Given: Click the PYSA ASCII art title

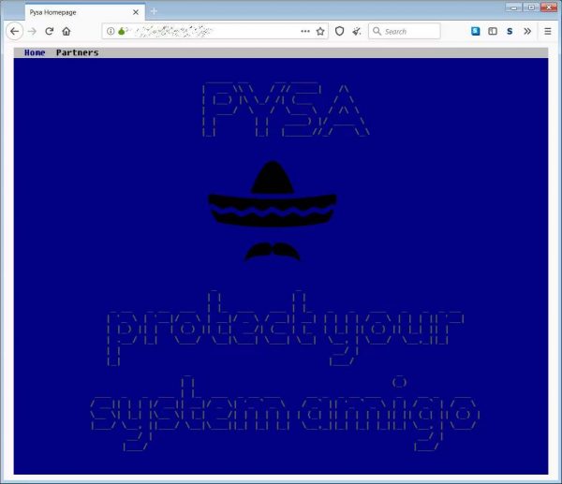Looking at the screenshot, I should pos(286,110).
